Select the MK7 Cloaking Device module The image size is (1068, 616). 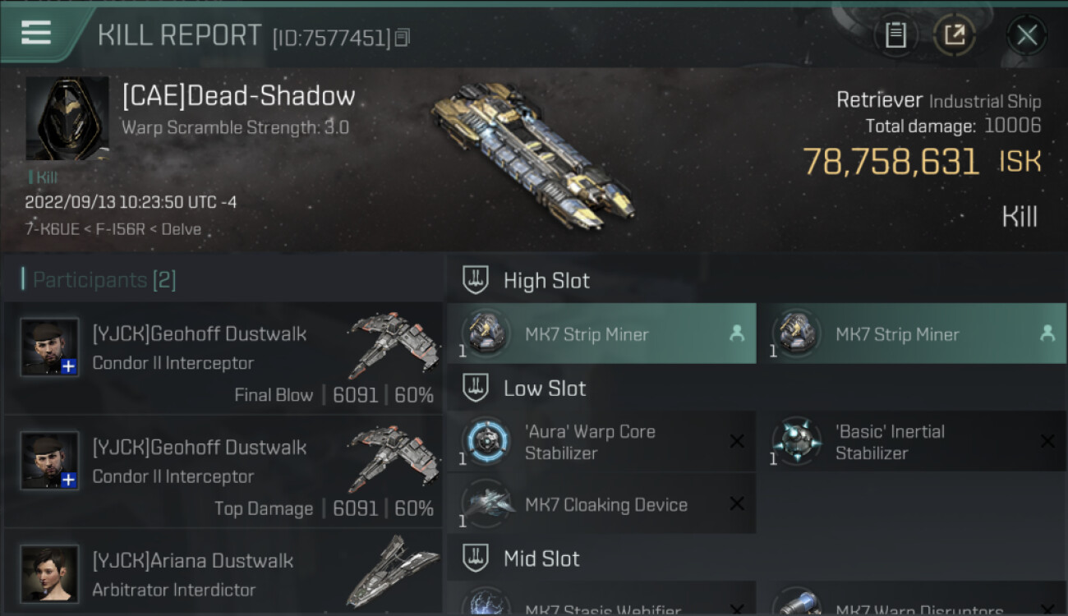point(601,503)
